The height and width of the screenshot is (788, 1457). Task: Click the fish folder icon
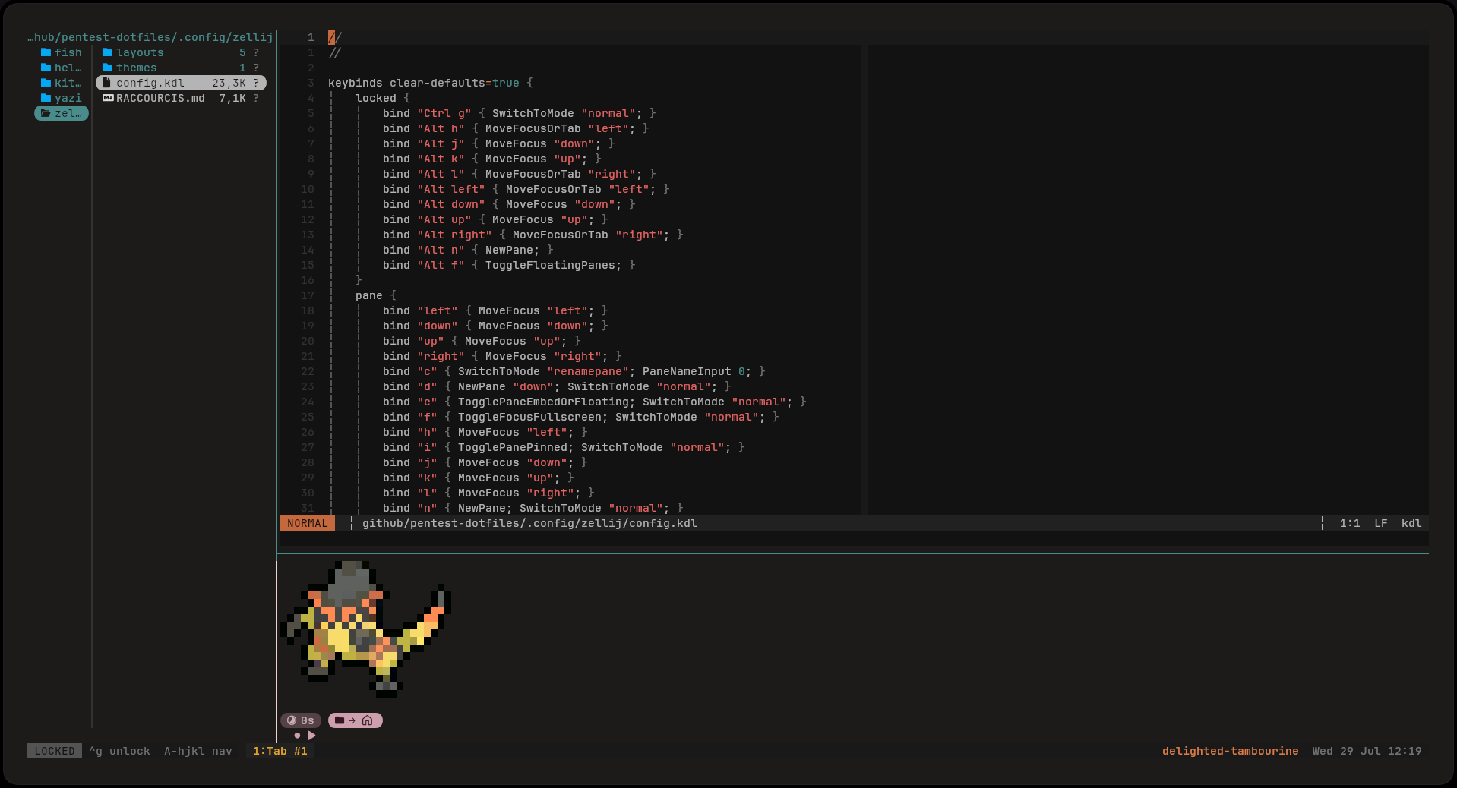[x=46, y=52]
